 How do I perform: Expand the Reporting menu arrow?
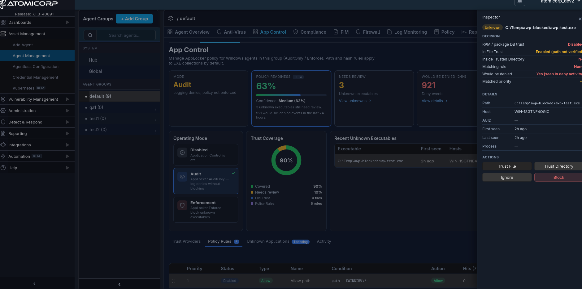click(67, 133)
